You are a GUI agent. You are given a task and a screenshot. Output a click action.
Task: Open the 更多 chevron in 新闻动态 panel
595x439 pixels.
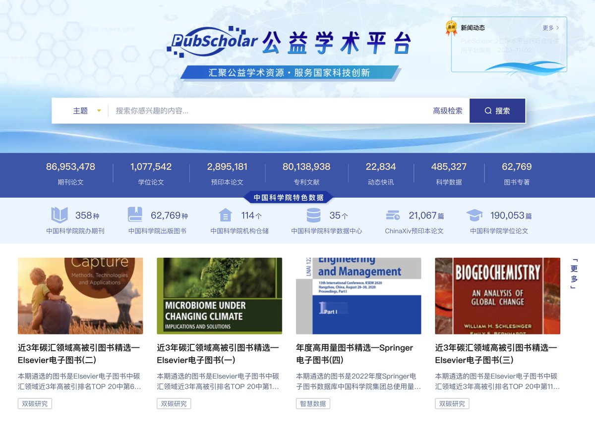[x=557, y=28]
